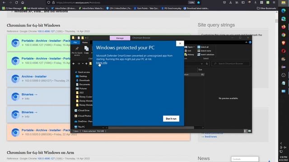Switch to large icons view in status bar
Screen dimensions: 289x162
249,131
